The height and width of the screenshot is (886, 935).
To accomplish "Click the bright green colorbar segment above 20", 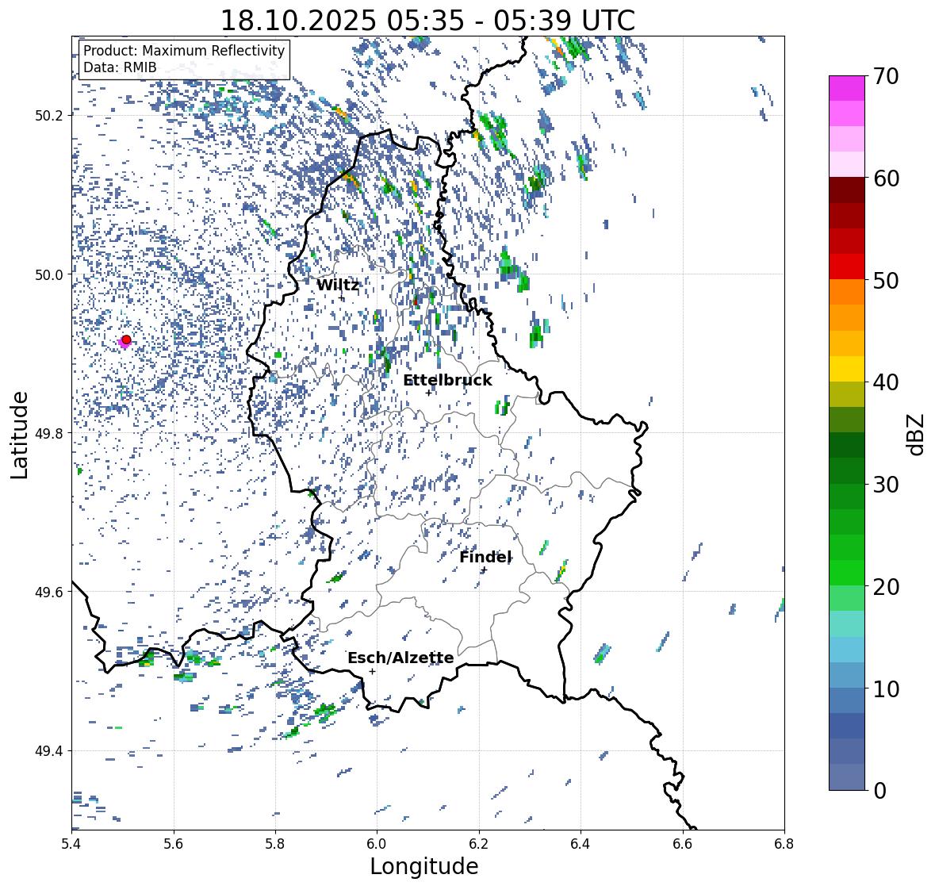I will [x=847, y=573].
